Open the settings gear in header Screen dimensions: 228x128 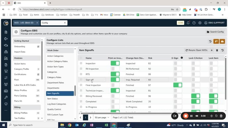coord(200,23)
